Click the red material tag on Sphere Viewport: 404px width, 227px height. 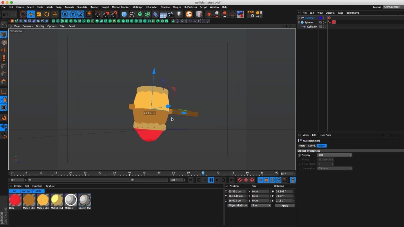(334, 22)
